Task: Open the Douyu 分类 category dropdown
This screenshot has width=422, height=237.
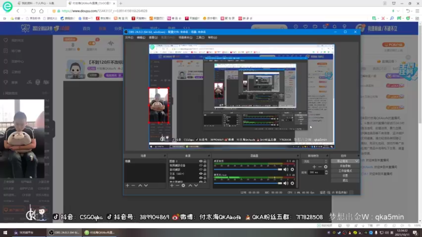Action: (118, 28)
